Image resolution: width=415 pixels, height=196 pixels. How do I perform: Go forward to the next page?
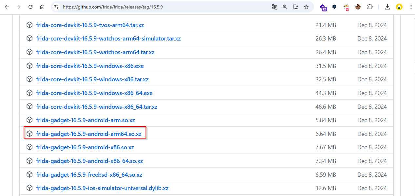19,7
